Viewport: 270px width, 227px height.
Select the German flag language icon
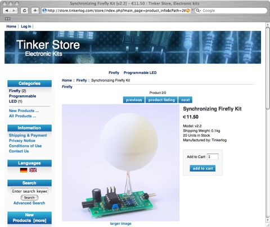coord(24,170)
